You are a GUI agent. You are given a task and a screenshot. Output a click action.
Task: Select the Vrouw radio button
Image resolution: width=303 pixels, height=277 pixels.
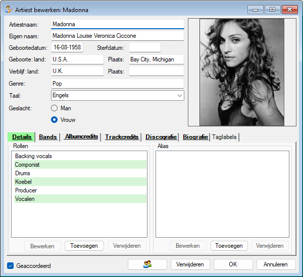click(55, 120)
